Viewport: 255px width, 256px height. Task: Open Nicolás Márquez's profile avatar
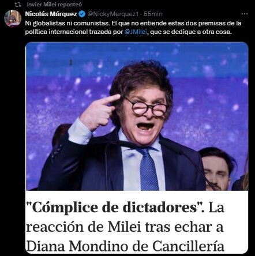point(13,18)
